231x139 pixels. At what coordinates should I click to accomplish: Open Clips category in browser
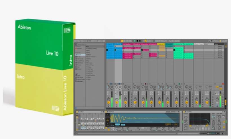tap(79, 67)
